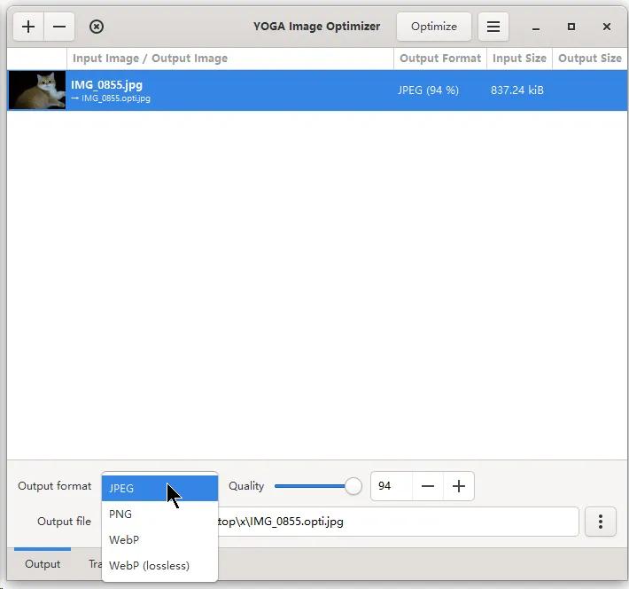629x589 pixels.
Task: Click the Quality slider handle
Action: (353, 486)
